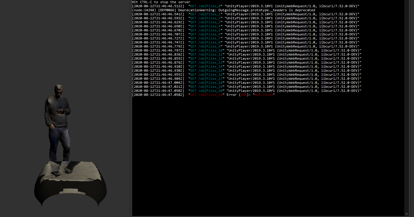The width and height of the screenshot is (414, 217).
Task: Click the 'GET /objFiles_1' request entry
Action: tap(205, 14)
